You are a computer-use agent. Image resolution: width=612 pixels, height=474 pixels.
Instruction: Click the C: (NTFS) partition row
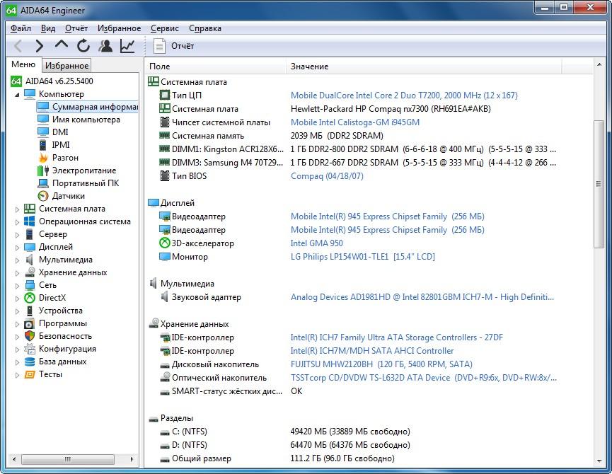pos(350,432)
